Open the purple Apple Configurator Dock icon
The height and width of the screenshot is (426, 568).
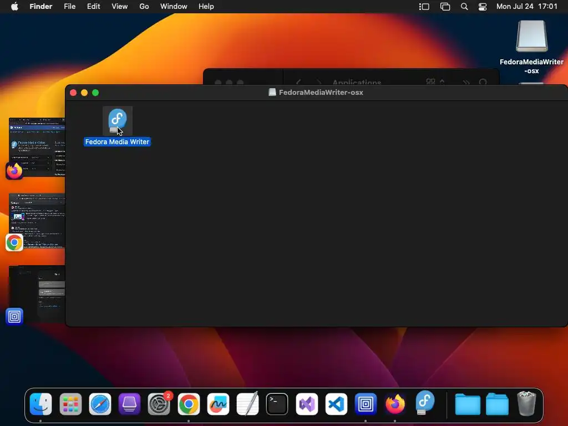coord(129,404)
